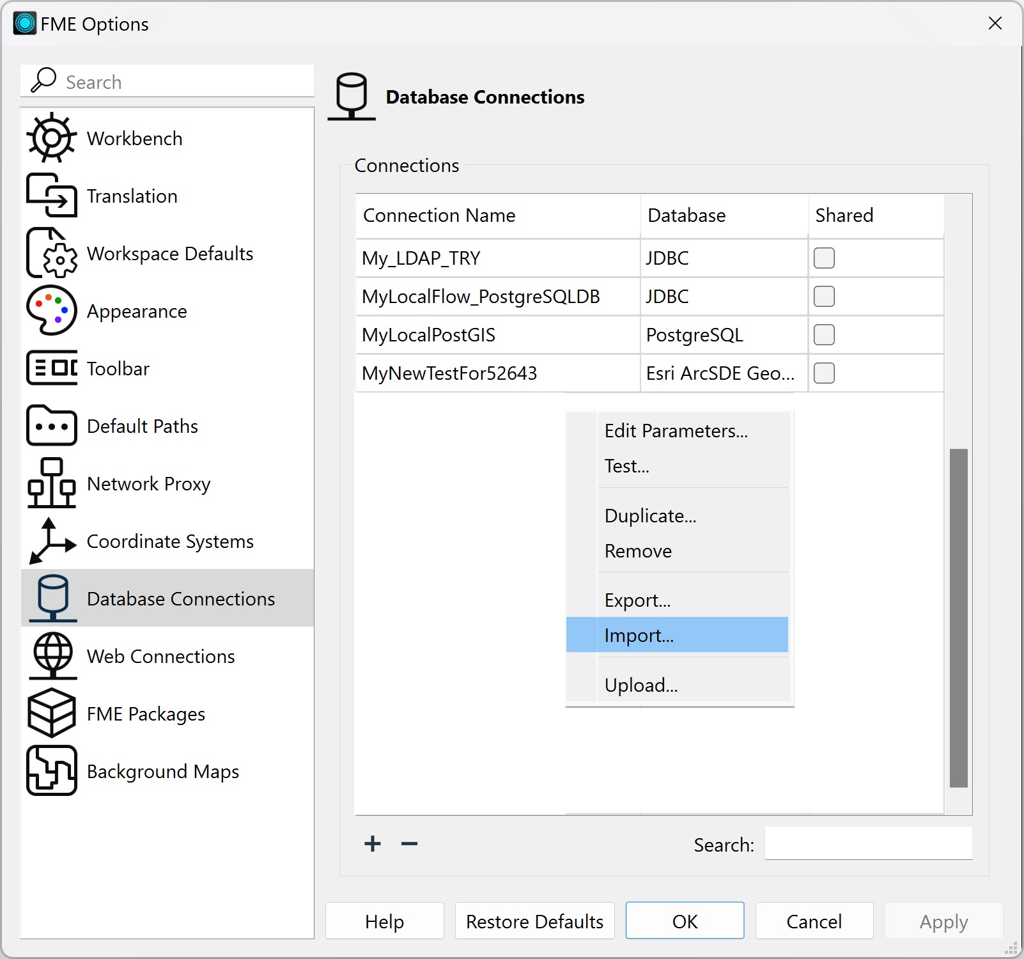Choose the Appearance palette icon
Viewport: 1024px width, 959px height.
[52, 311]
